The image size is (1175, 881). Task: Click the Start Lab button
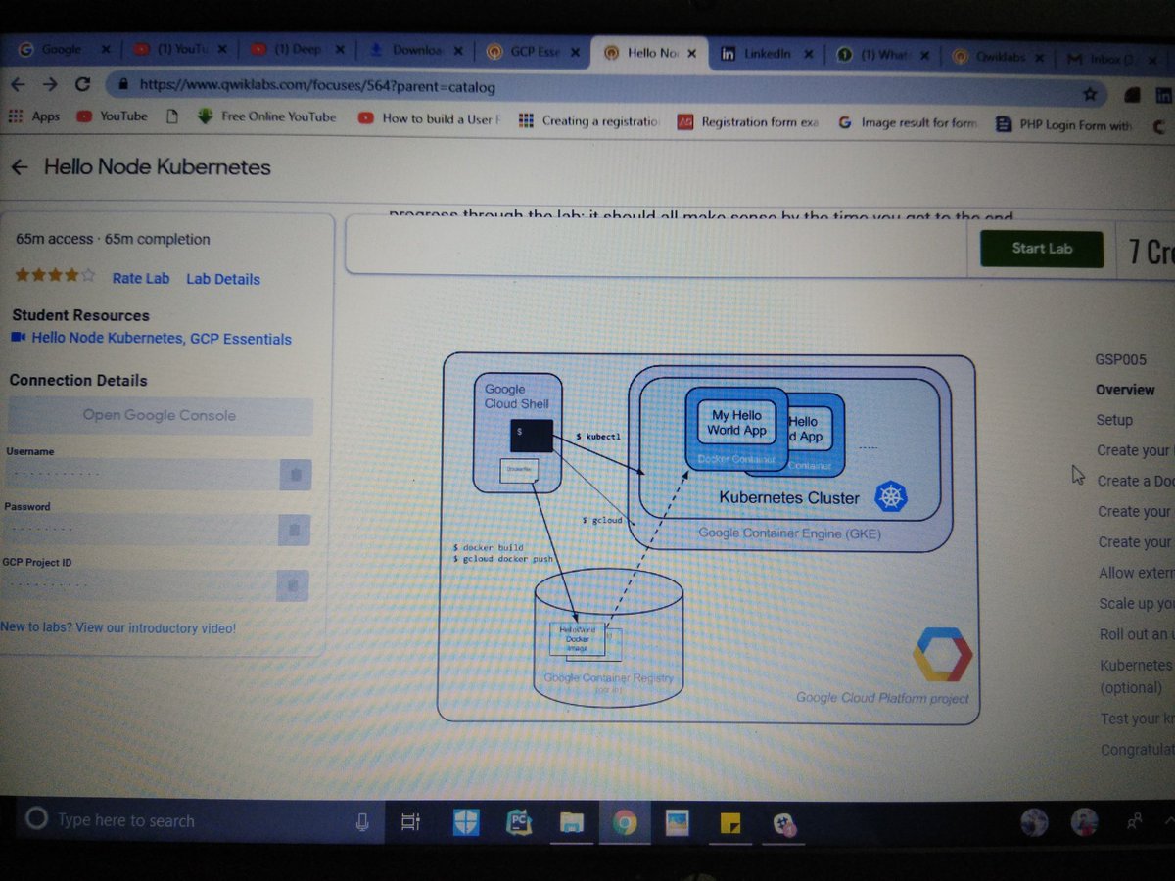1042,249
